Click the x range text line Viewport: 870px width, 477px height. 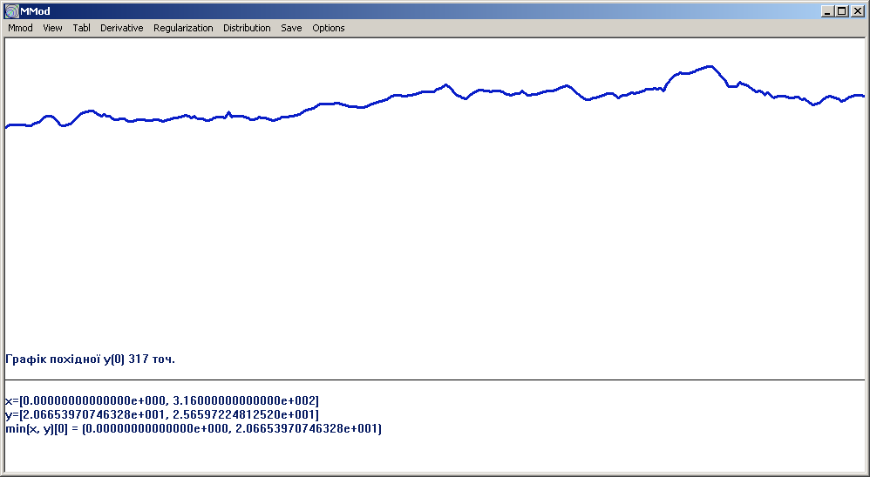[x=162, y=400]
